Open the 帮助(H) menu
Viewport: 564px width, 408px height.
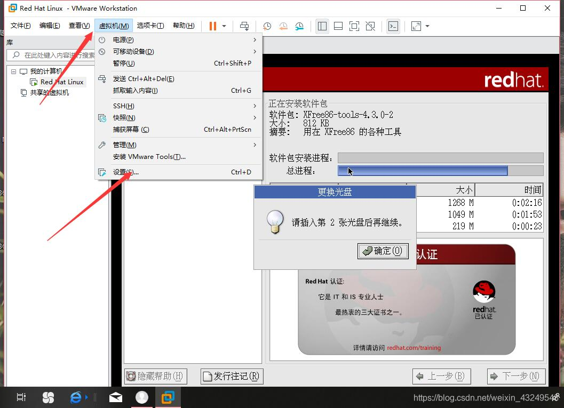point(184,26)
